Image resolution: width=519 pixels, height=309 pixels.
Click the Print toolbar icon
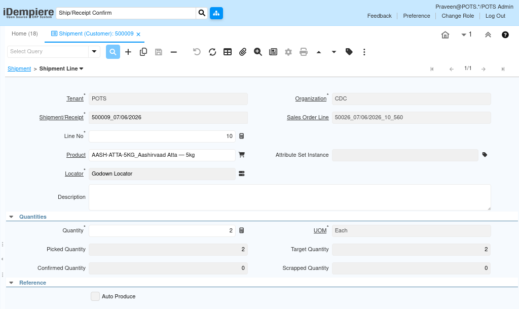(304, 52)
